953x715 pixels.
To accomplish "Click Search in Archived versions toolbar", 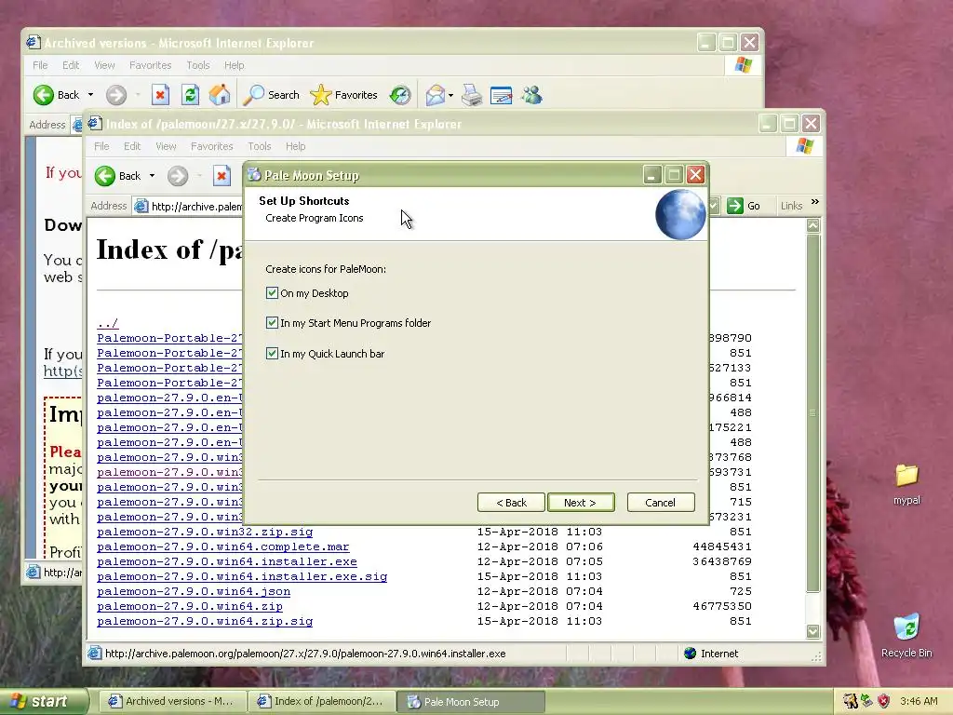I will 272,95.
